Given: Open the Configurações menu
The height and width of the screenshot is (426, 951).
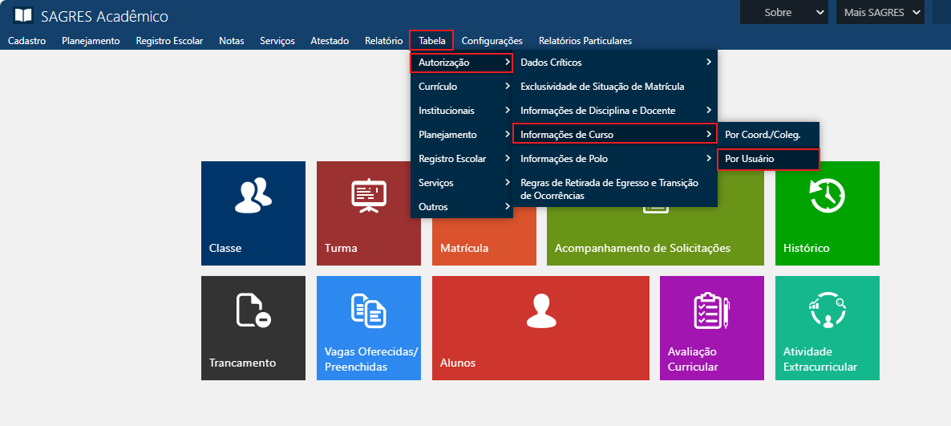Looking at the screenshot, I should [x=492, y=41].
